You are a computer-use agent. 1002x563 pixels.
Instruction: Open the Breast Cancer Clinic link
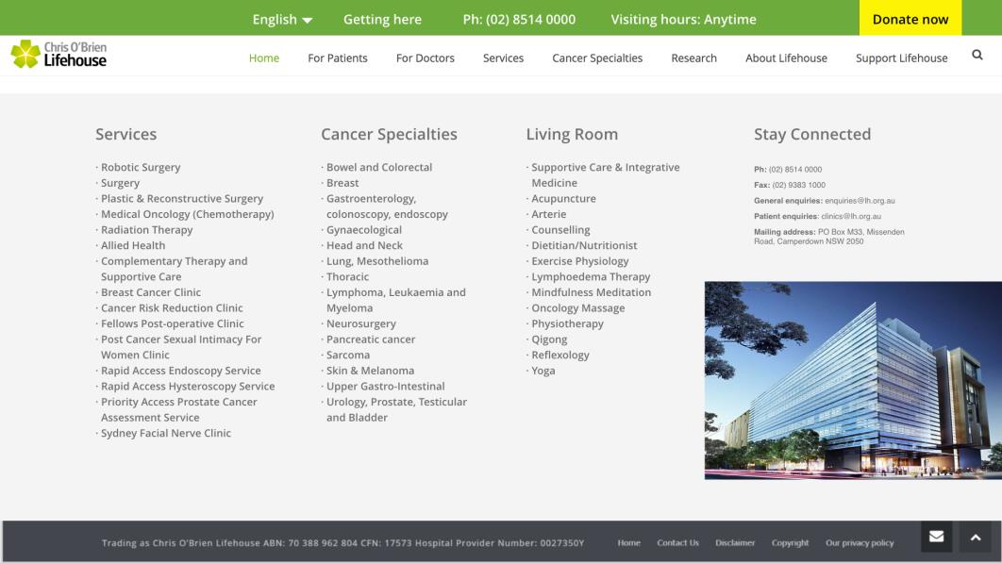[151, 292]
